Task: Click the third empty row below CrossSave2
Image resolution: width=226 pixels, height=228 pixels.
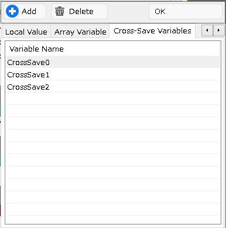Action: (x=113, y=124)
